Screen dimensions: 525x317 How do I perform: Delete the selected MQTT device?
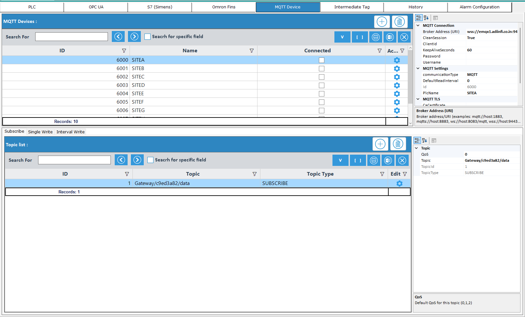(399, 22)
